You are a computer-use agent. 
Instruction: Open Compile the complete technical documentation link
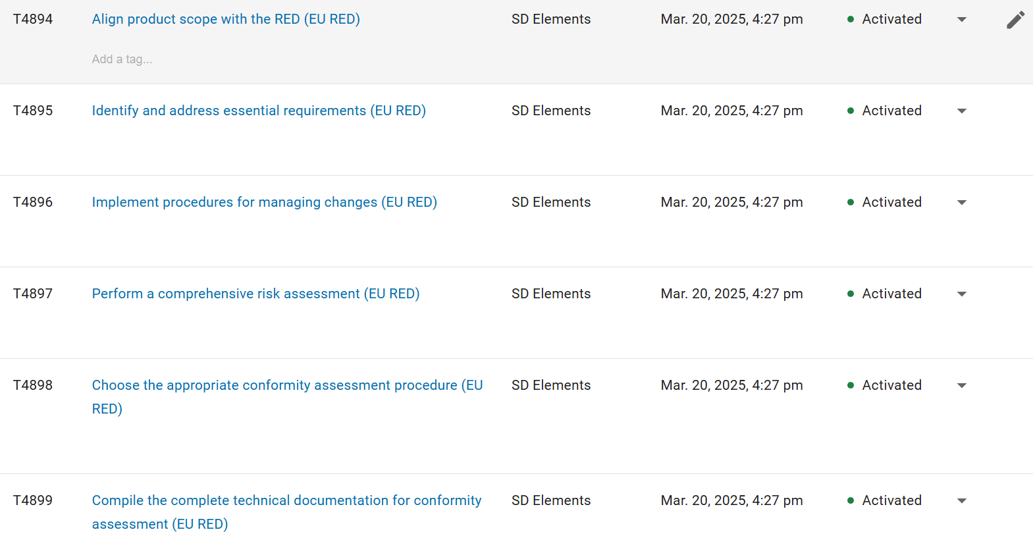tap(286, 512)
